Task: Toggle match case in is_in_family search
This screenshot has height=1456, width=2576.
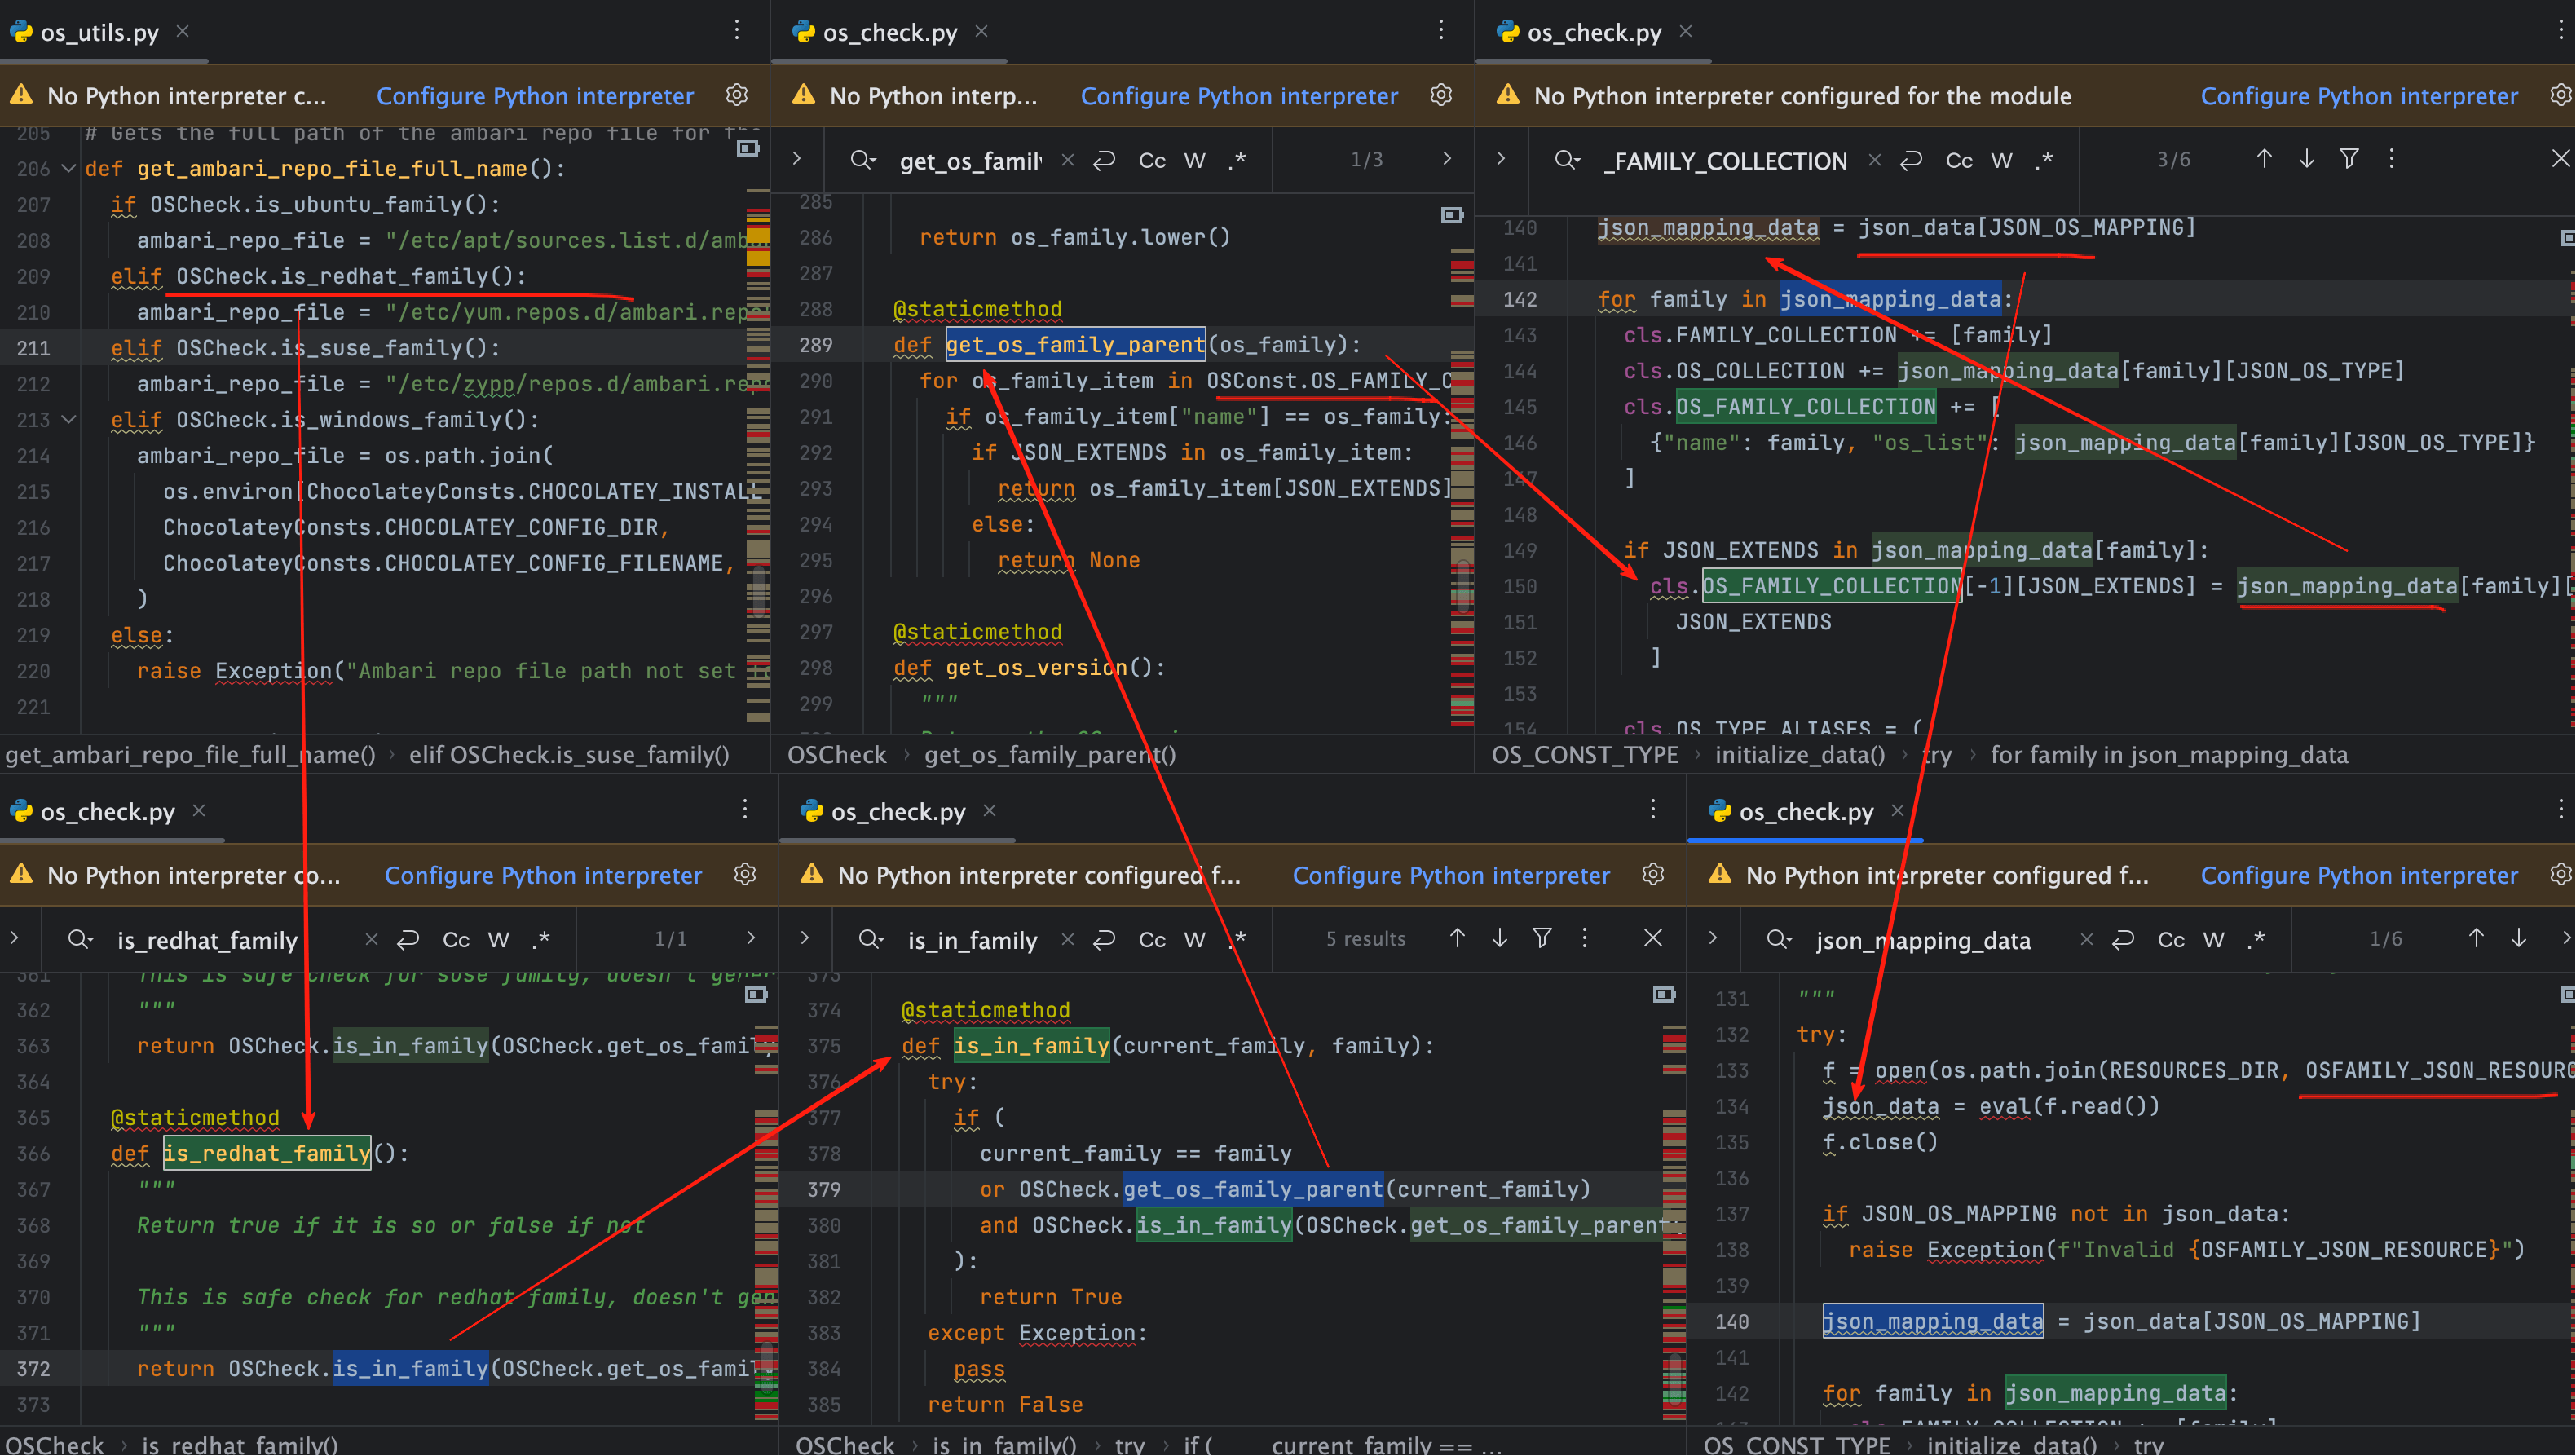Action: 1152,939
